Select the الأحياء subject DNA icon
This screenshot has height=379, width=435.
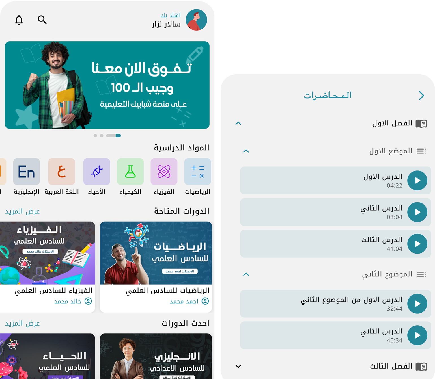97,172
